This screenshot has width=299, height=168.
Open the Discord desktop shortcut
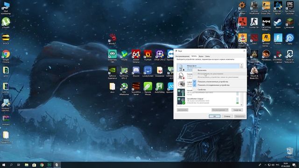pos(136,71)
